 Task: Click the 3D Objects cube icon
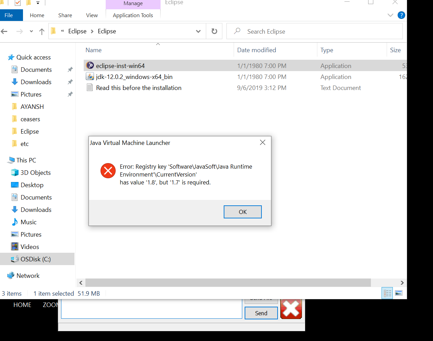pos(15,172)
